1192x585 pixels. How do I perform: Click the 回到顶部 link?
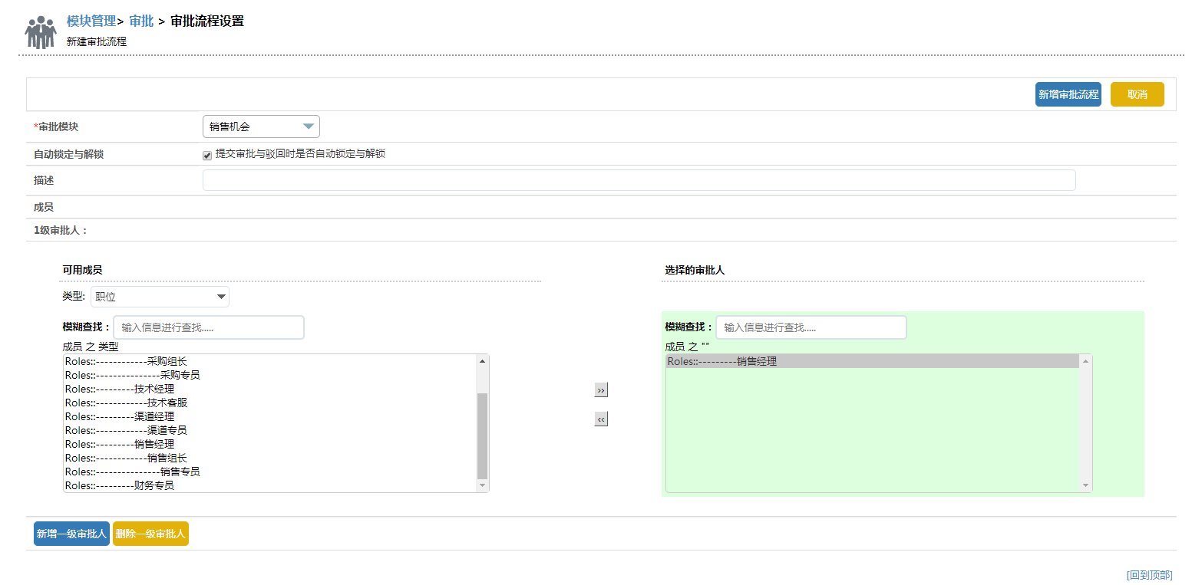1149,575
